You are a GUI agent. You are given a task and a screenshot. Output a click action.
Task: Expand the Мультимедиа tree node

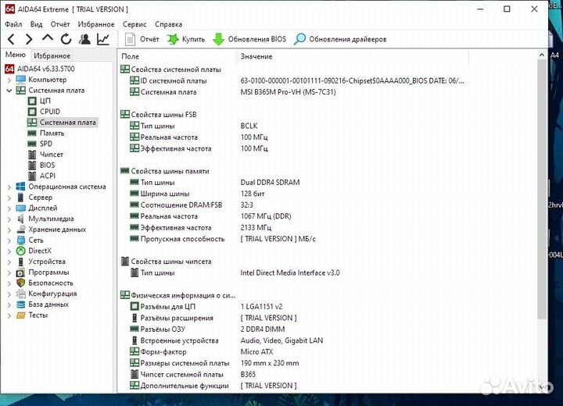click(x=9, y=219)
